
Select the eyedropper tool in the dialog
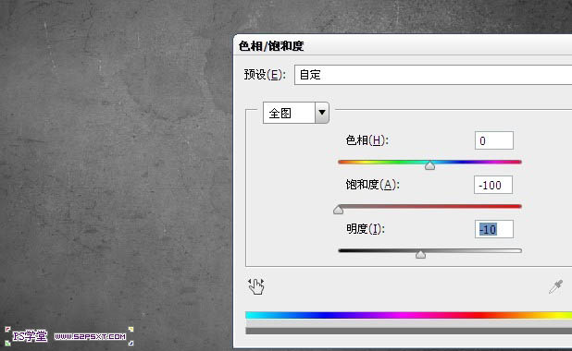coord(556,286)
